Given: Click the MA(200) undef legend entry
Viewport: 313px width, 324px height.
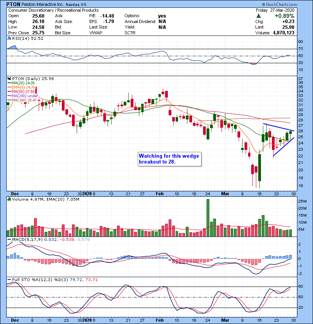Looking at the screenshot, I should coord(25,96).
